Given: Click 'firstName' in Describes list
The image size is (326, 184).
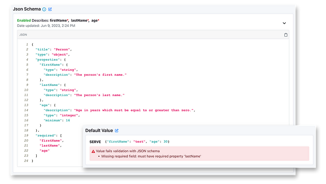Looking at the screenshot, I should pyautogui.click(x=59, y=20).
